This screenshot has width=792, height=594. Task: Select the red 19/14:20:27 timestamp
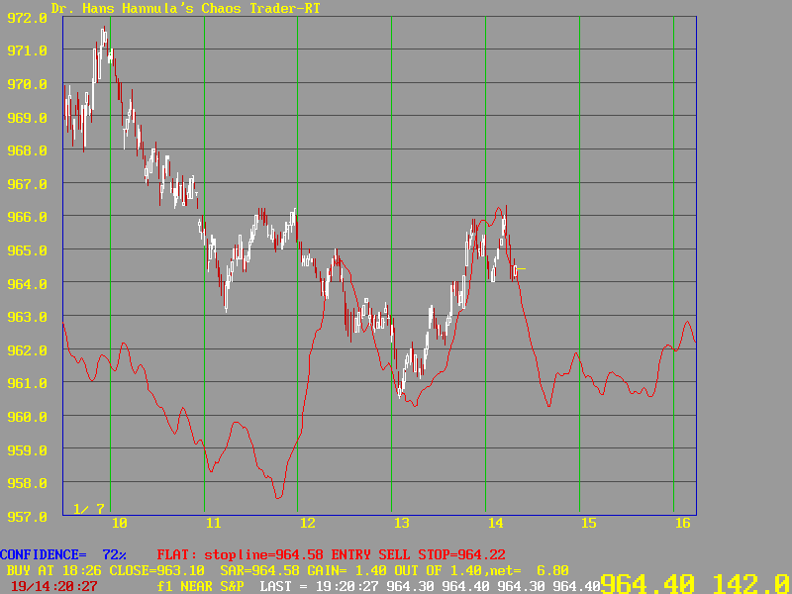click(x=54, y=587)
